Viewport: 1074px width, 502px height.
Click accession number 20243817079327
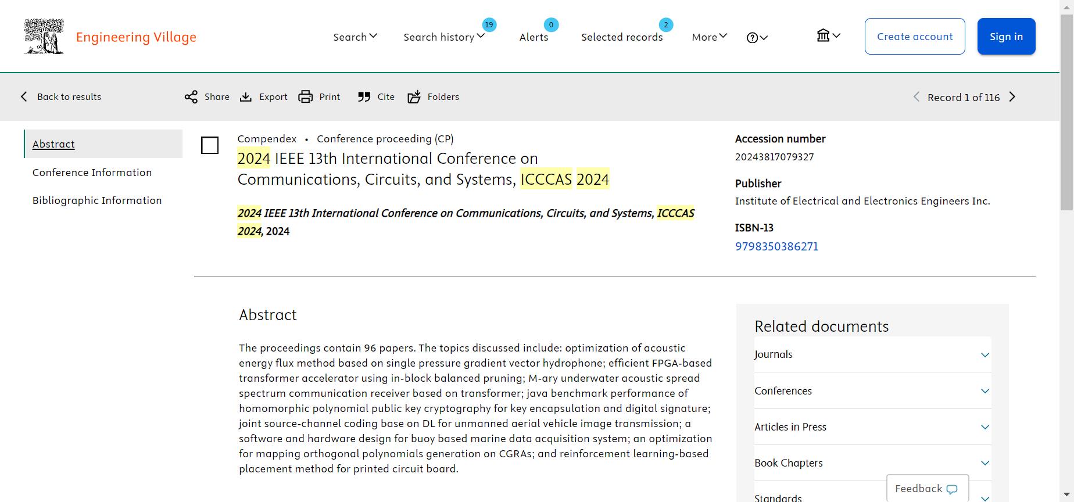click(774, 157)
